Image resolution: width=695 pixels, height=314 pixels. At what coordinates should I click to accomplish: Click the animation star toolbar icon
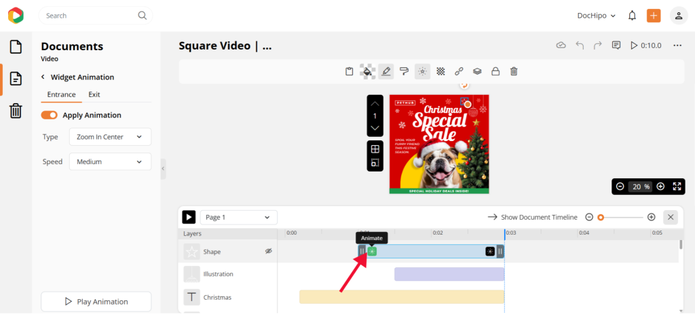(422, 71)
